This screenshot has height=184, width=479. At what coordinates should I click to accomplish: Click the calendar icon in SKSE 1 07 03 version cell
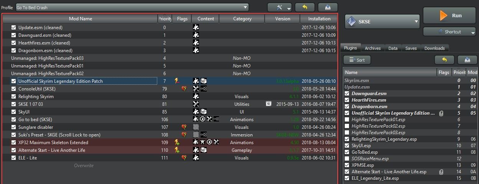[268, 104]
